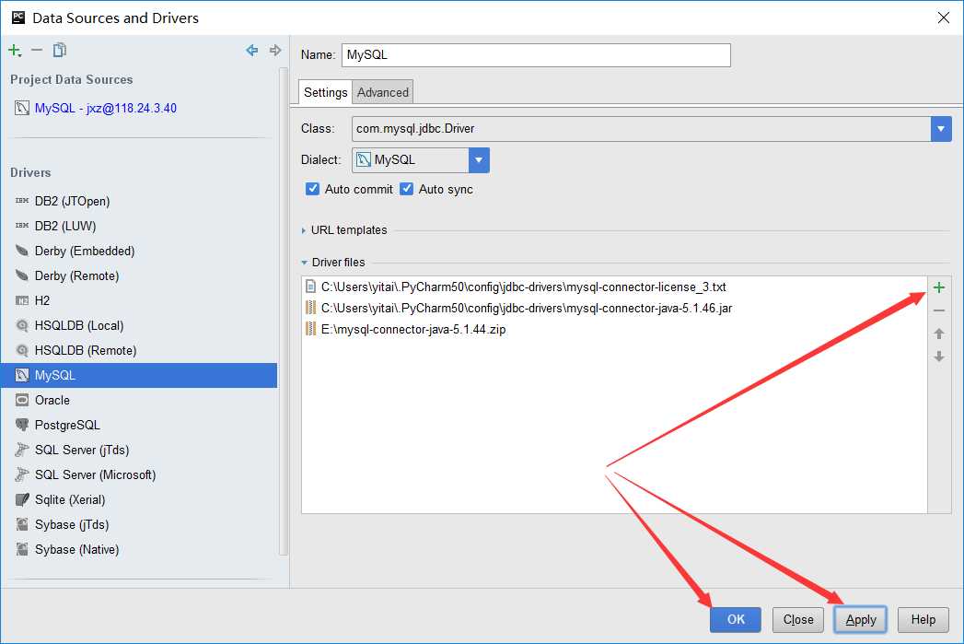This screenshot has width=964, height=644.
Task: Click the green add data source plus icon
Action: click(15, 51)
